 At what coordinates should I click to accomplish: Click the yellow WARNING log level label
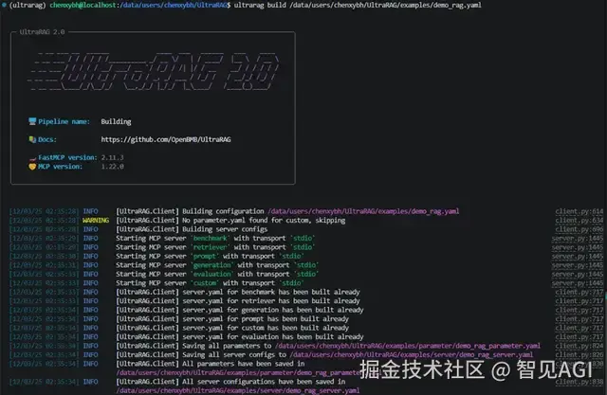coord(96,221)
